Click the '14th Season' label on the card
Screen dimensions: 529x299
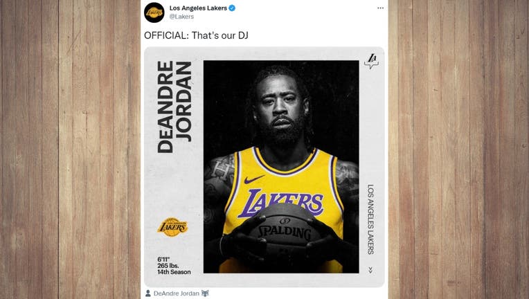(174, 272)
